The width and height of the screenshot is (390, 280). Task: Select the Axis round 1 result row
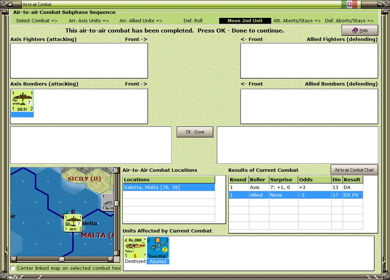click(x=296, y=187)
